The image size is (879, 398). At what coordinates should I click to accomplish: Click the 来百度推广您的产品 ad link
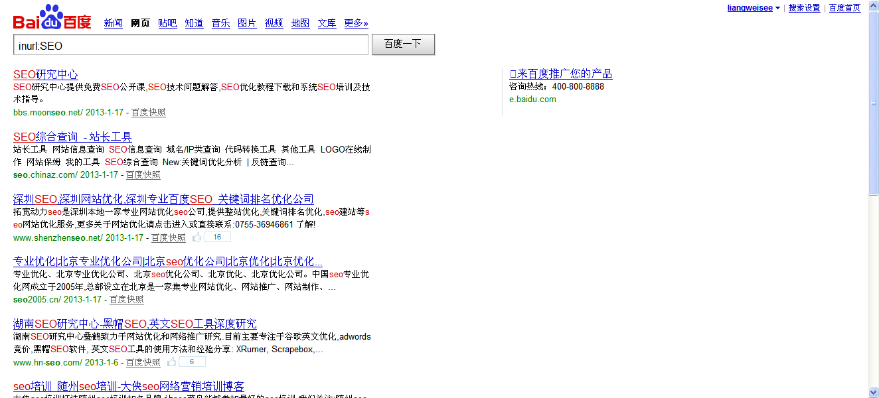pos(560,74)
